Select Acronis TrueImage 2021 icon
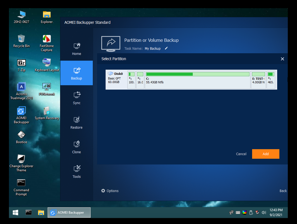This screenshot has width=297, height=224. tap(21, 91)
